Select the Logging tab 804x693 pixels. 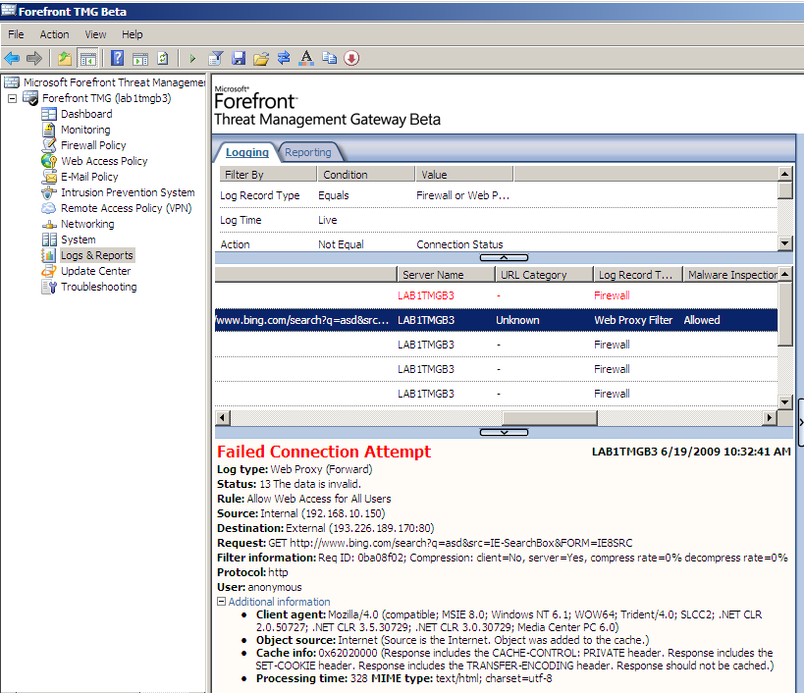pos(246,152)
